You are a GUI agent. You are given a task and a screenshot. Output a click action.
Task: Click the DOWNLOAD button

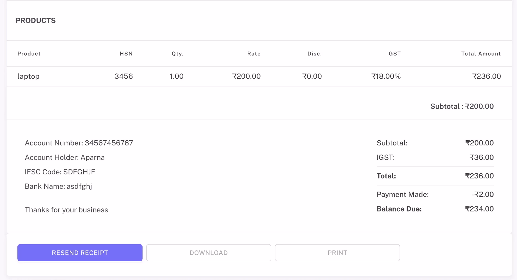[x=208, y=253]
